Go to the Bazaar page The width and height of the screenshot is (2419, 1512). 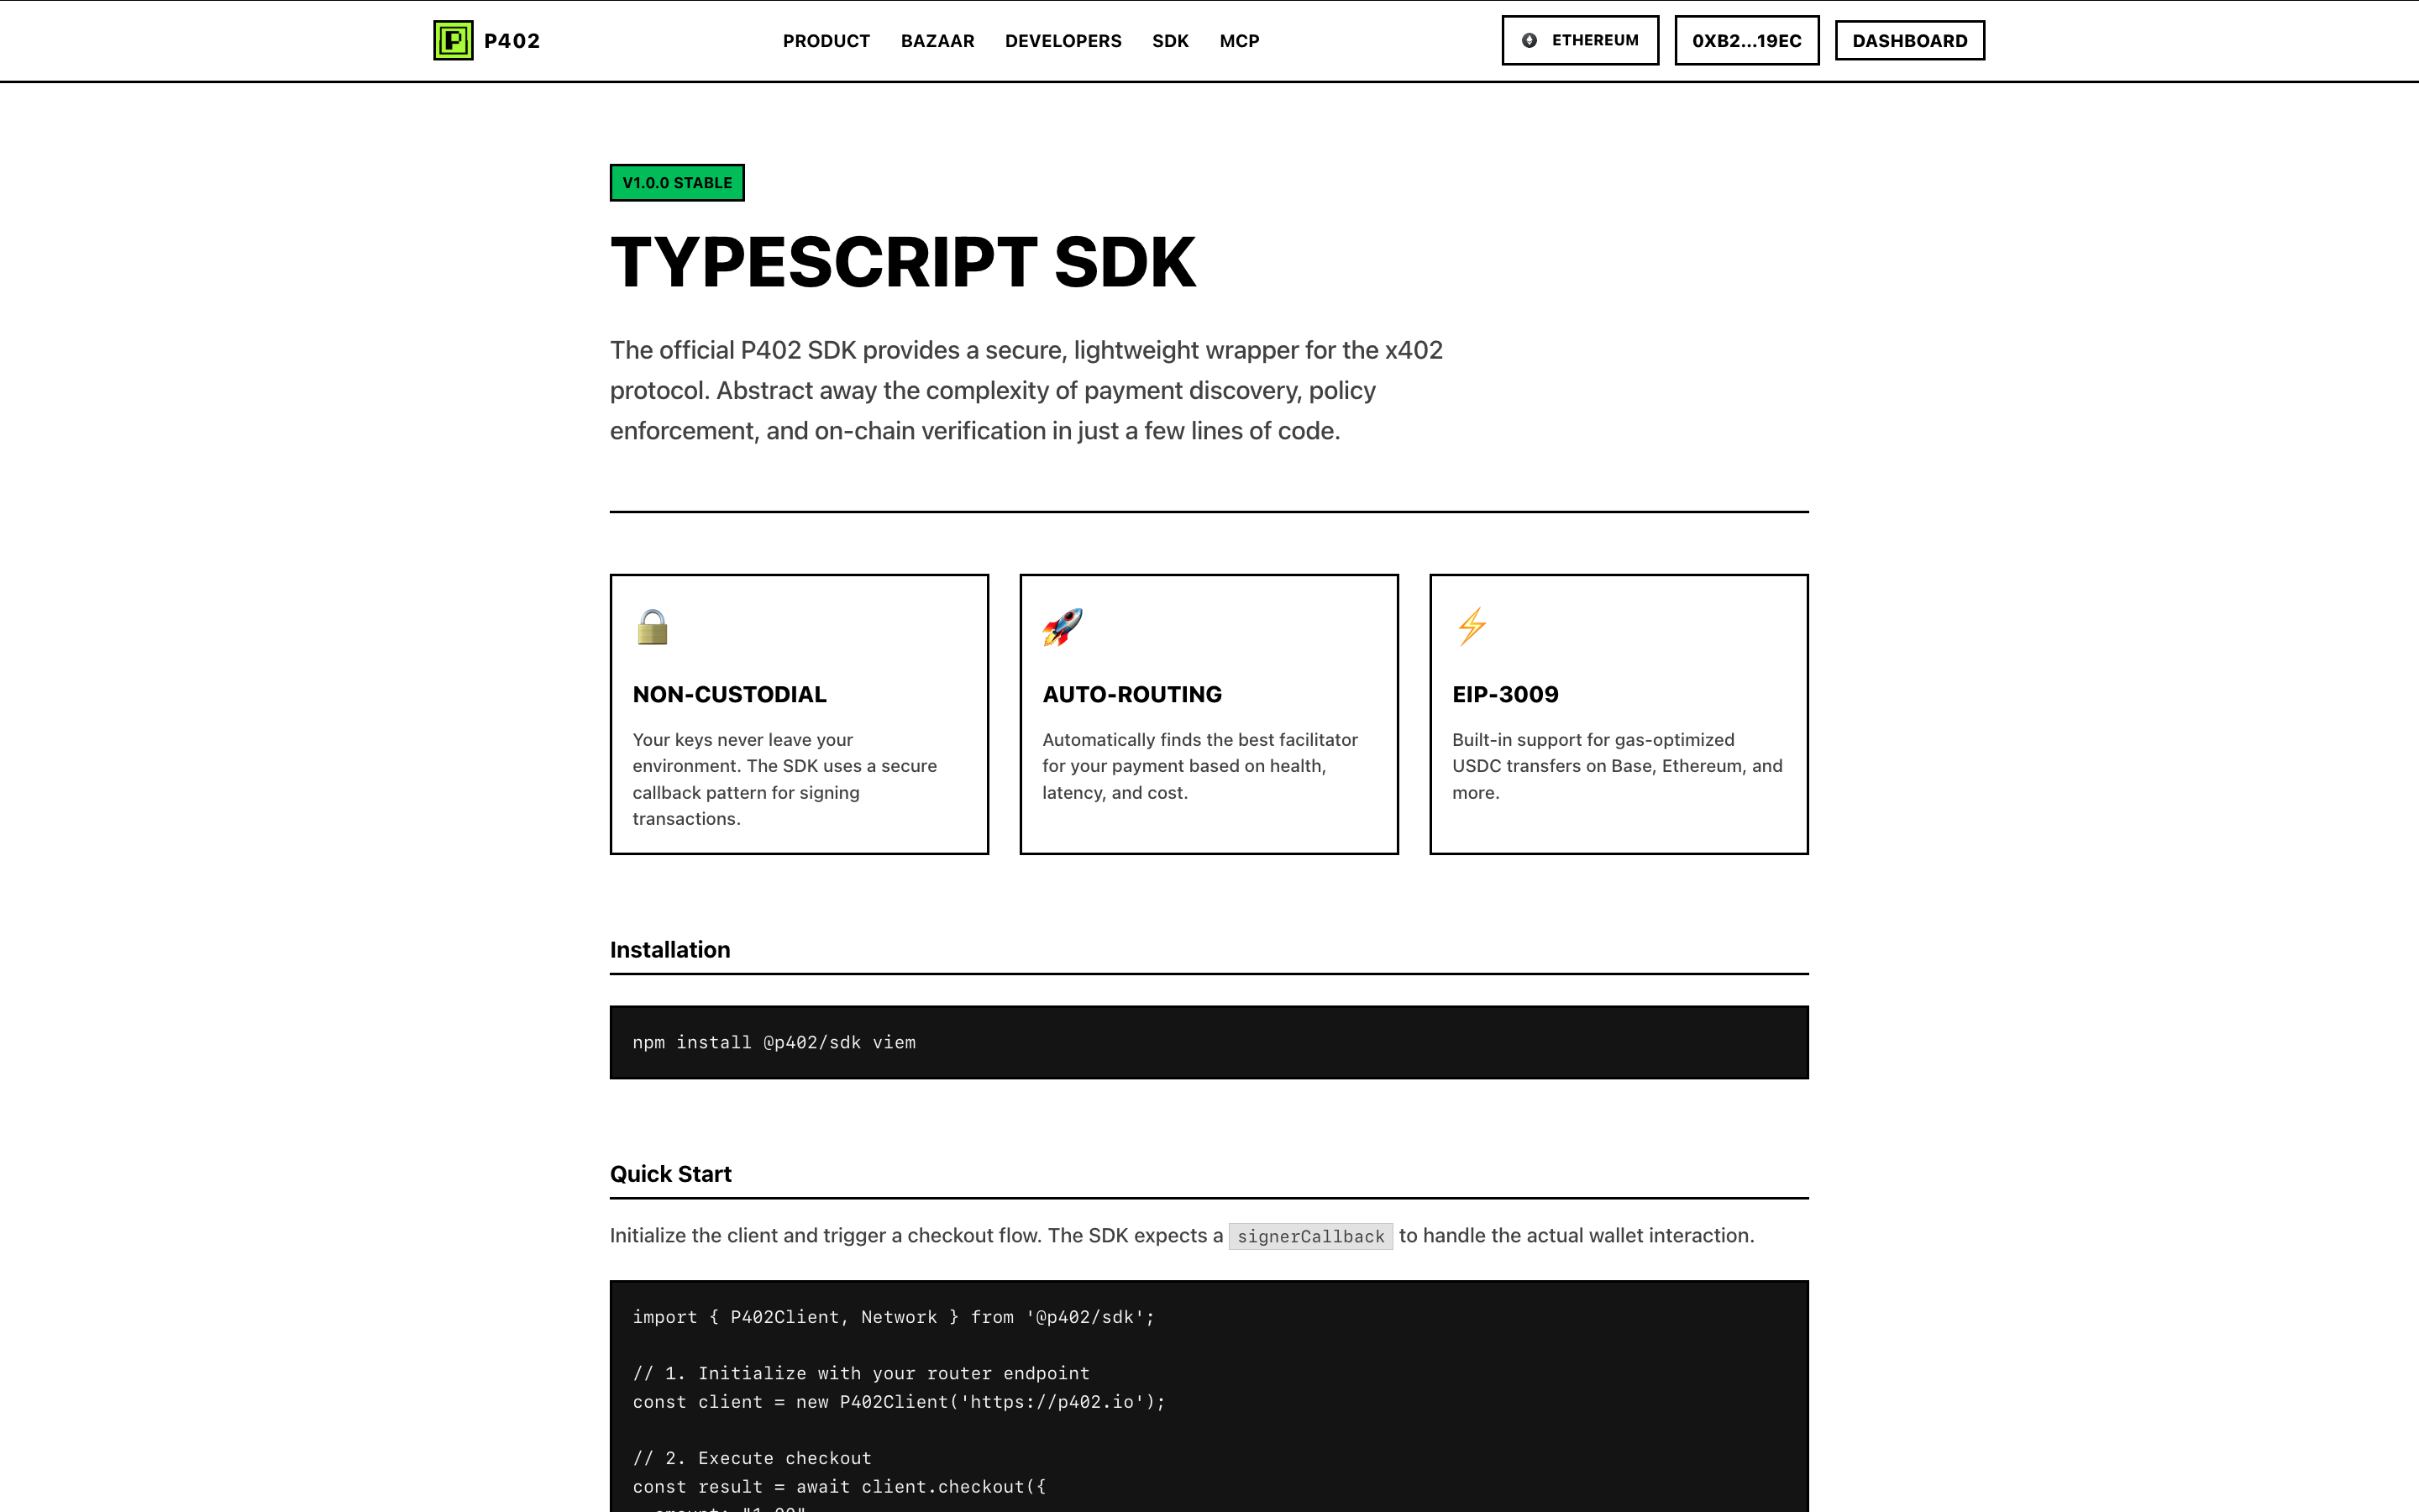pyautogui.click(x=937, y=41)
